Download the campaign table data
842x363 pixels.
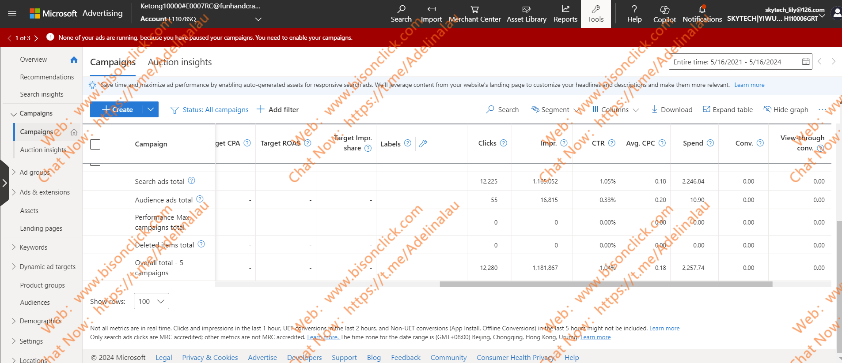point(672,109)
